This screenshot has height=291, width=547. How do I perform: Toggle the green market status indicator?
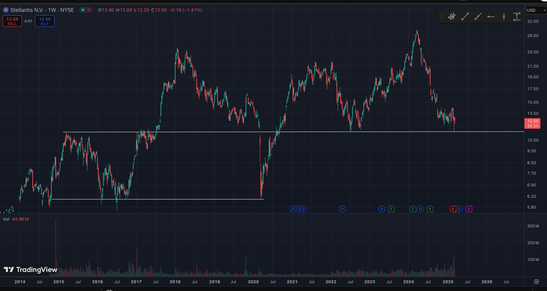(x=83, y=10)
